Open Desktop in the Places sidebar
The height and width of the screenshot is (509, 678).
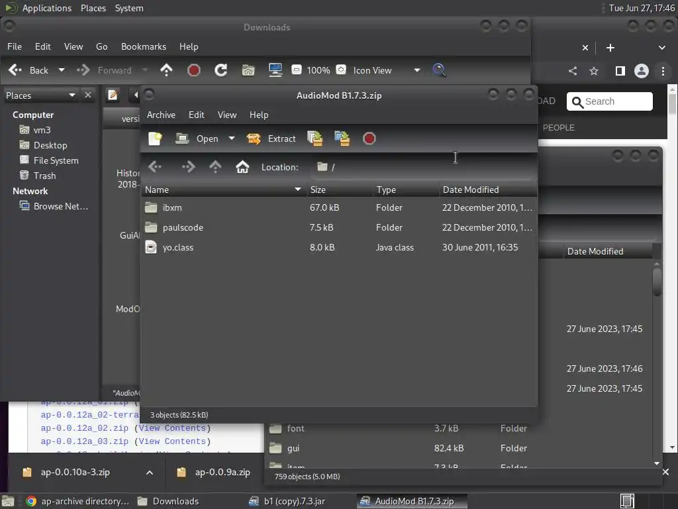point(43,145)
